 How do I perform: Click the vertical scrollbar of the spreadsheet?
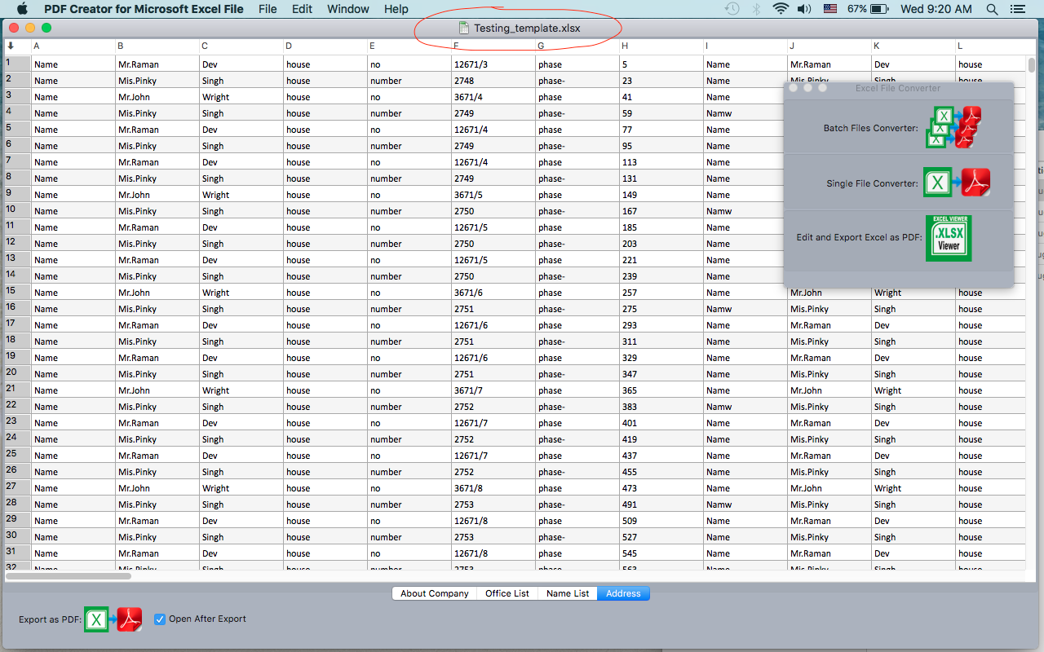pyautogui.click(x=1032, y=65)
